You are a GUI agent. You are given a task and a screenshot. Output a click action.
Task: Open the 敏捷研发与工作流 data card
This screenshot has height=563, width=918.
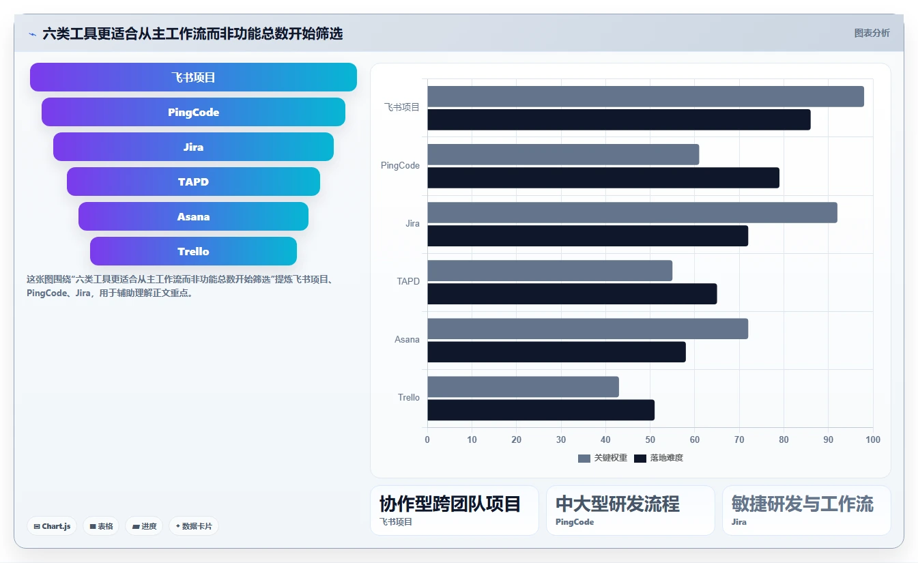(807, 510)
